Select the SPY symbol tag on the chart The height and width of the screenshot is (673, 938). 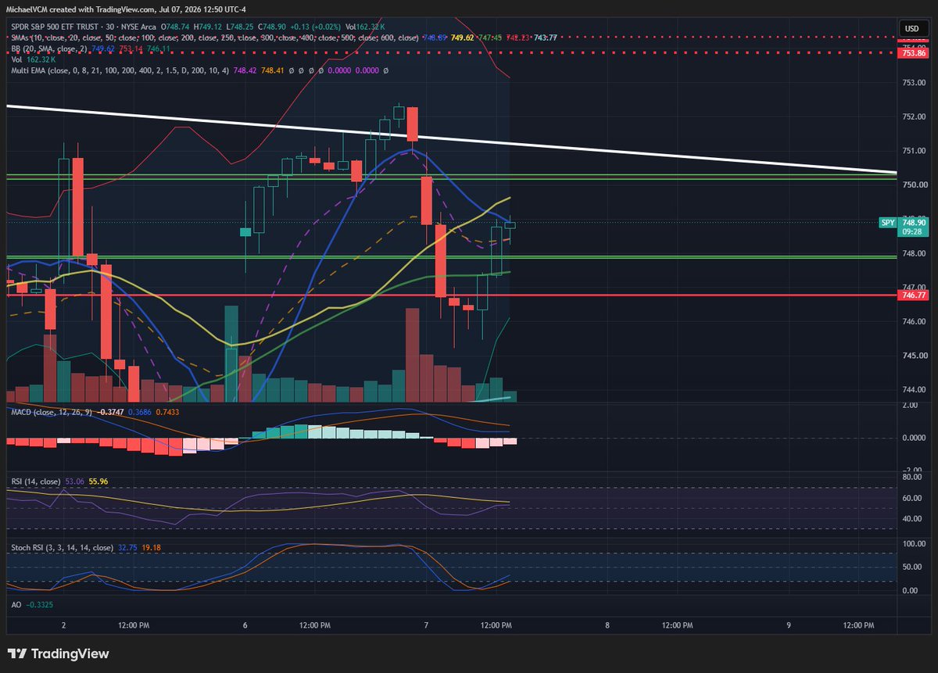pos(887,223)
